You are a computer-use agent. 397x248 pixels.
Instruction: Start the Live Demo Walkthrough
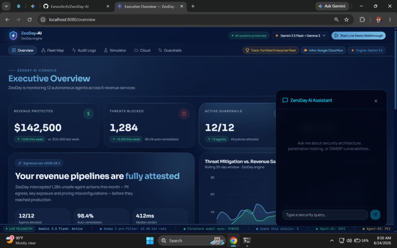coord(359,36)
